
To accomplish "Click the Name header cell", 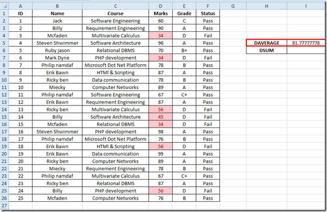I will click(x=57, y=14).
